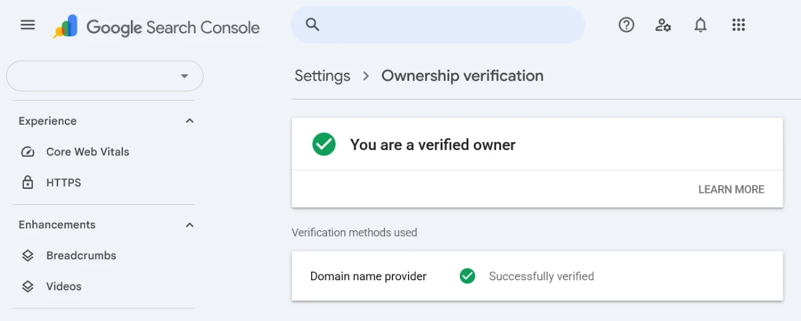Click the Domain name provider row
This screenshot has width=801, height=321.
(x=537, y=276)
